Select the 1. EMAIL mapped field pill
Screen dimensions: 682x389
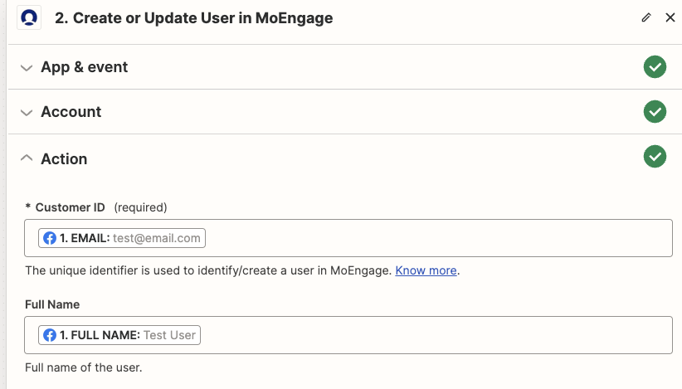[122, 238]
